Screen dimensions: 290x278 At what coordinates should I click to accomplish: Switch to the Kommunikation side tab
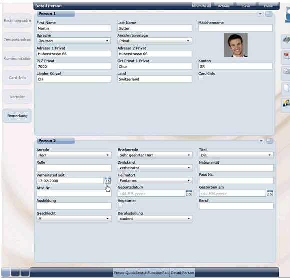point(17,59)
